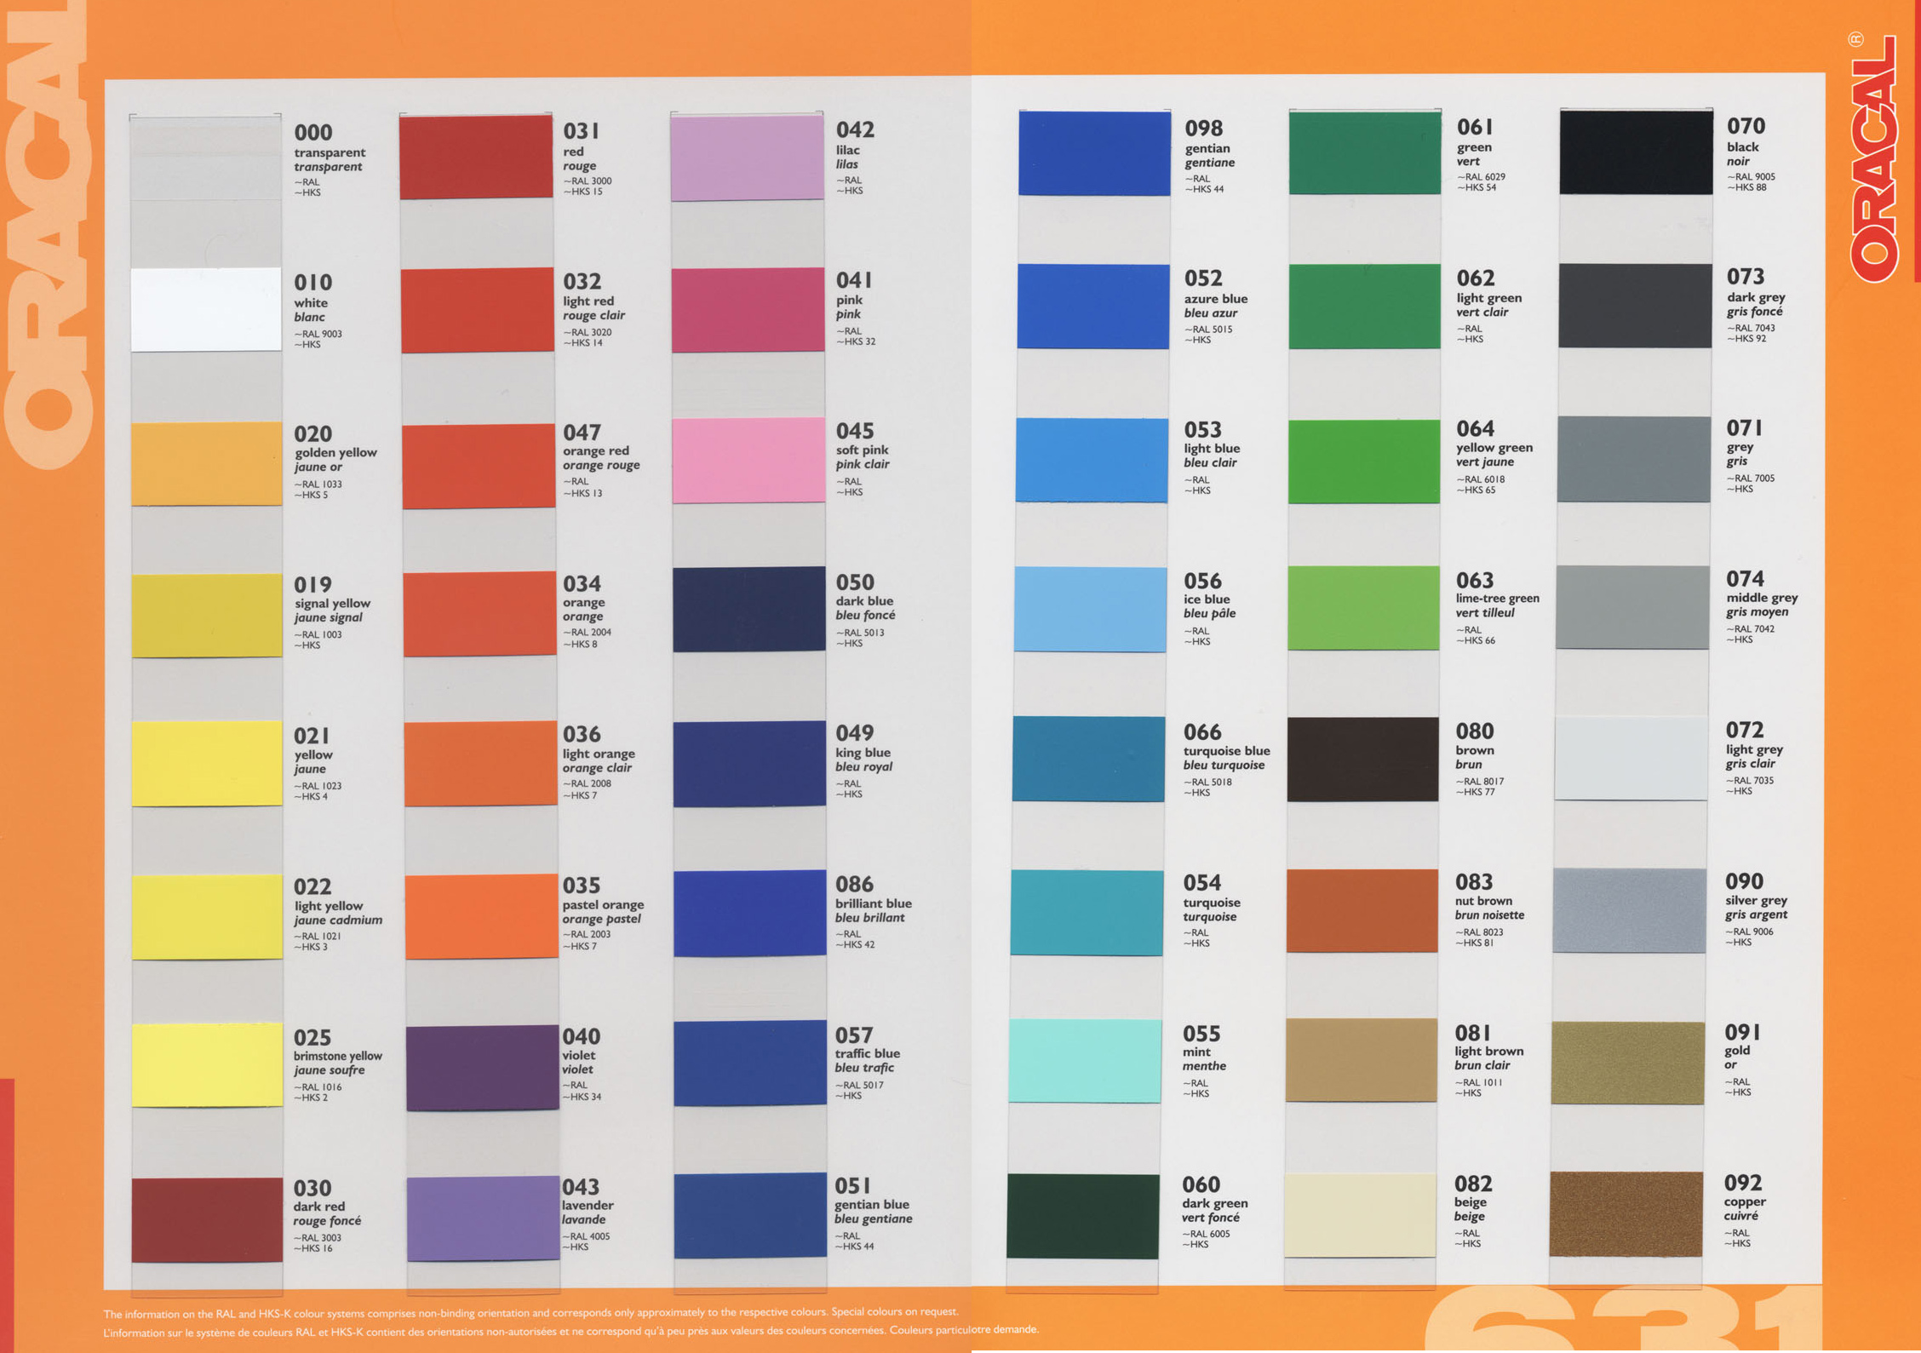
Task: Choose the 098 gentian swatch
Action: tap(1094, 153)
